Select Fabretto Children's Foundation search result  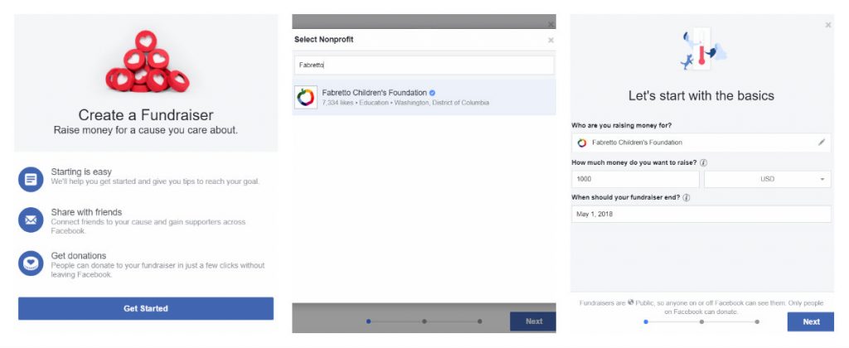(x=424, y=98)
